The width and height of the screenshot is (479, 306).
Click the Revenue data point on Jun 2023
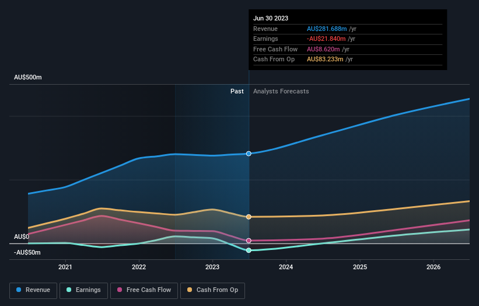249,154
